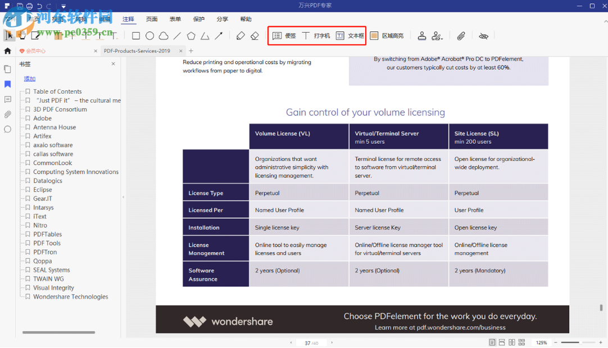The width and height of the screenshot is (608, 348).
Task: Close the PDF-Products-Services-2019 tab
Action: [x=181, y=51]
